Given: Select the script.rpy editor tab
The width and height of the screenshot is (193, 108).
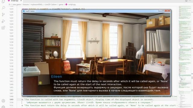Looking at the screenshot, I should (14, 1).
